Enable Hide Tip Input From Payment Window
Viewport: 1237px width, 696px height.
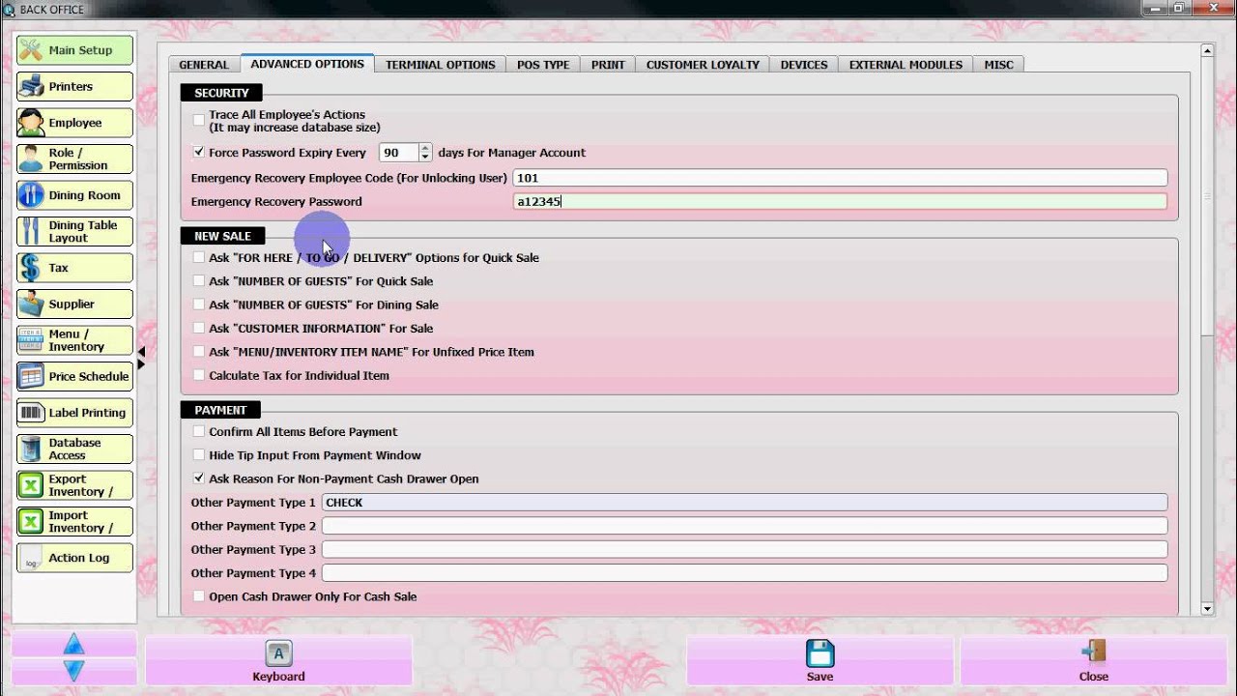tap(199, 455)
